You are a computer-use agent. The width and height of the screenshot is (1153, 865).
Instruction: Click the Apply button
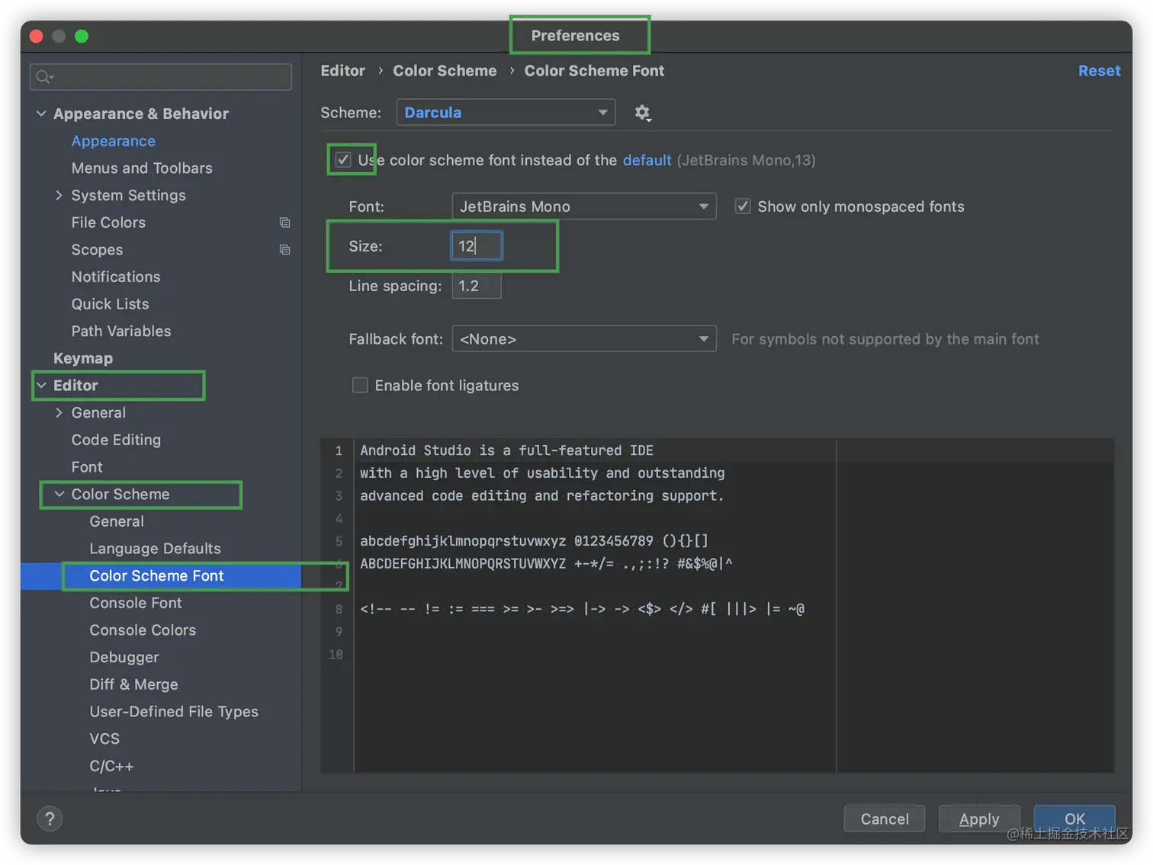[979, 819]
